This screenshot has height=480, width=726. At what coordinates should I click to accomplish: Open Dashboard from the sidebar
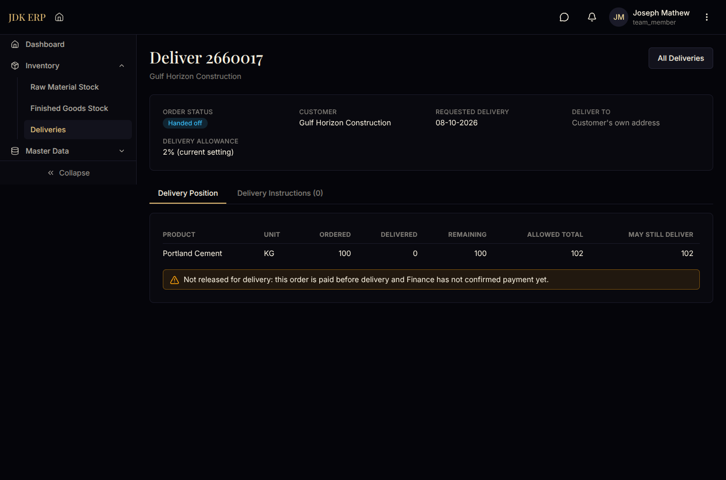[68, 44]
